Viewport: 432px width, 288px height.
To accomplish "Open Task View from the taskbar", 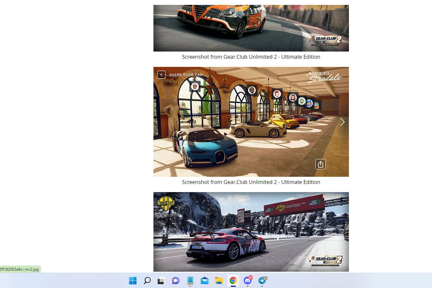I will click(x=161, y=280).
